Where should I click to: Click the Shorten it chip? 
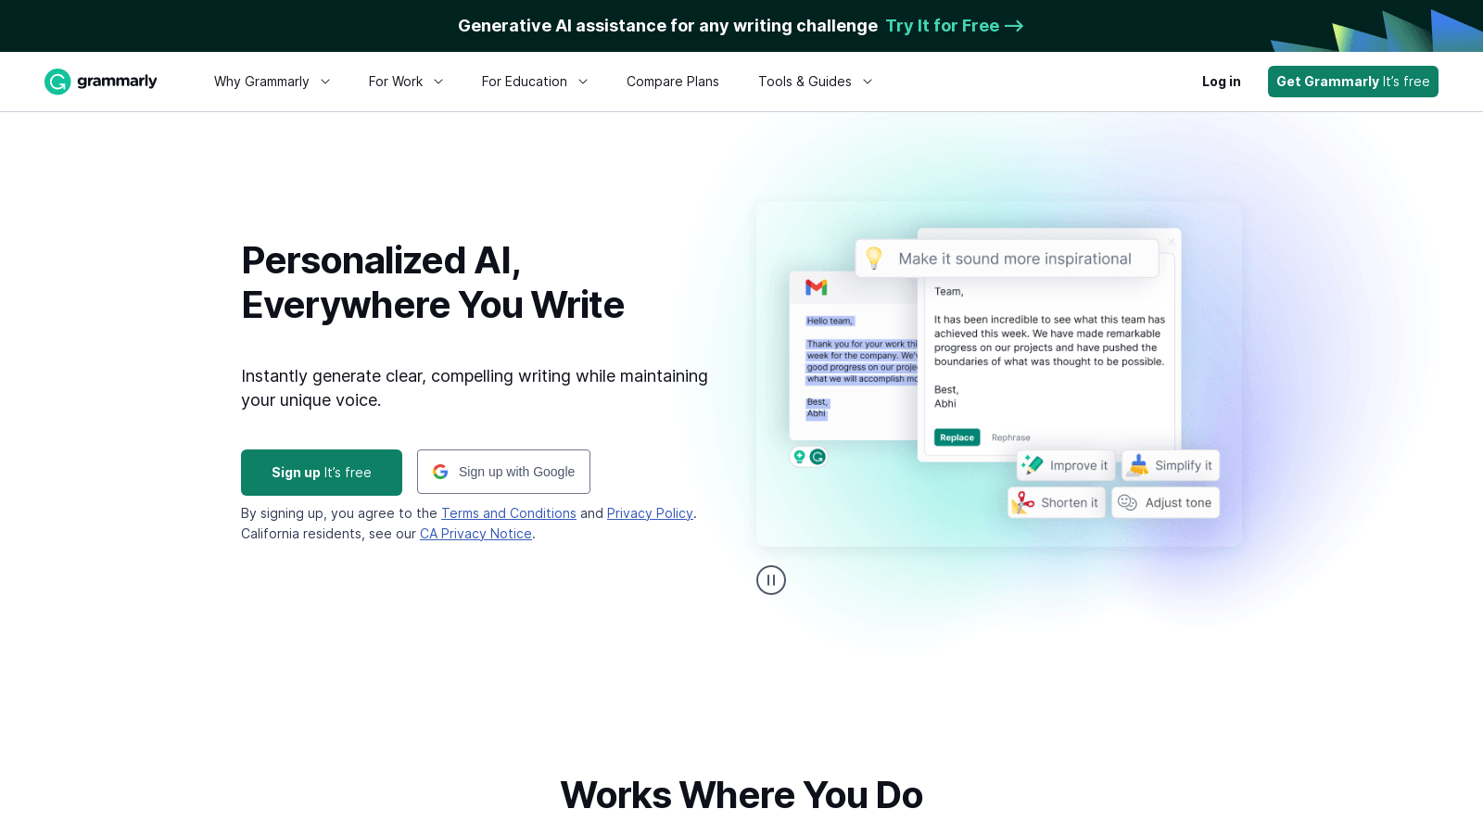point(1057,502)
